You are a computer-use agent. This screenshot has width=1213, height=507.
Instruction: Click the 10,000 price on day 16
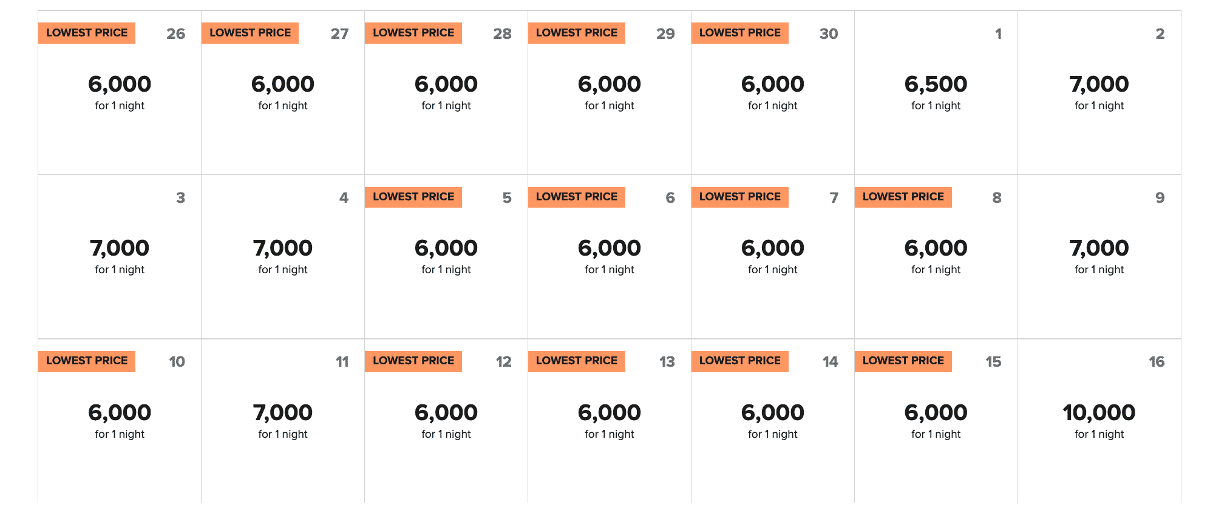(1099, 413)
